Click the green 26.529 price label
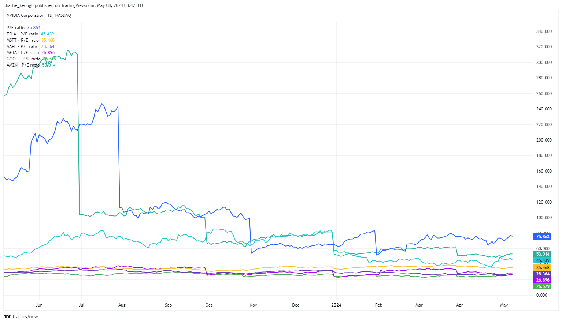The width and height of the screenshot is (562, 323). pos(542,286)
